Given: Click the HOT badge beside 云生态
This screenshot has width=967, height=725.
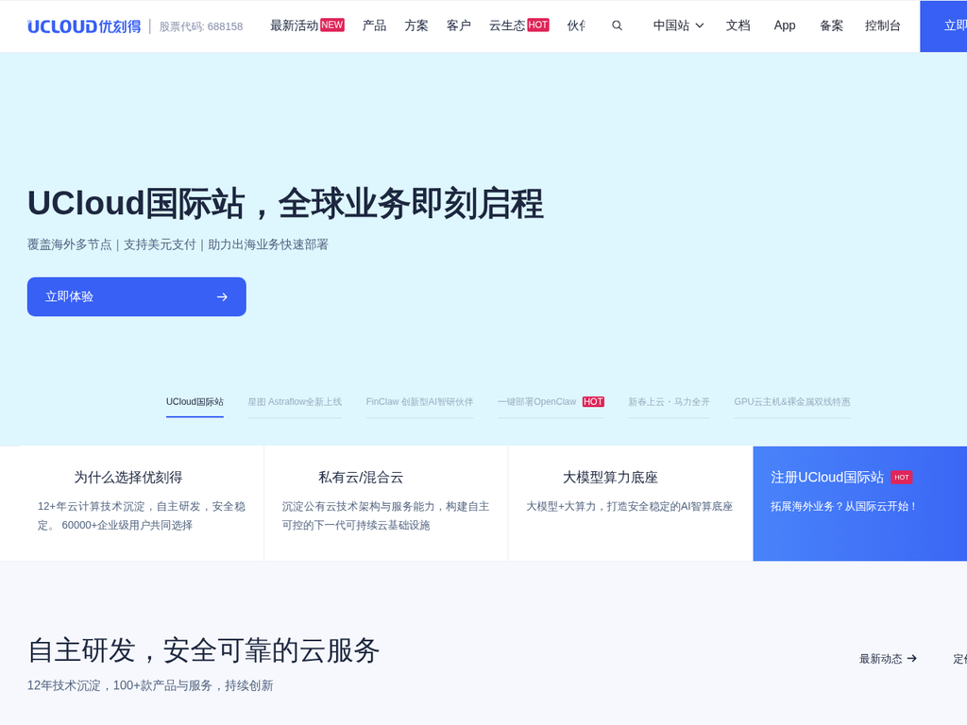Looking at the screenshot, I should pyautogui.click(x=537, y=25).
